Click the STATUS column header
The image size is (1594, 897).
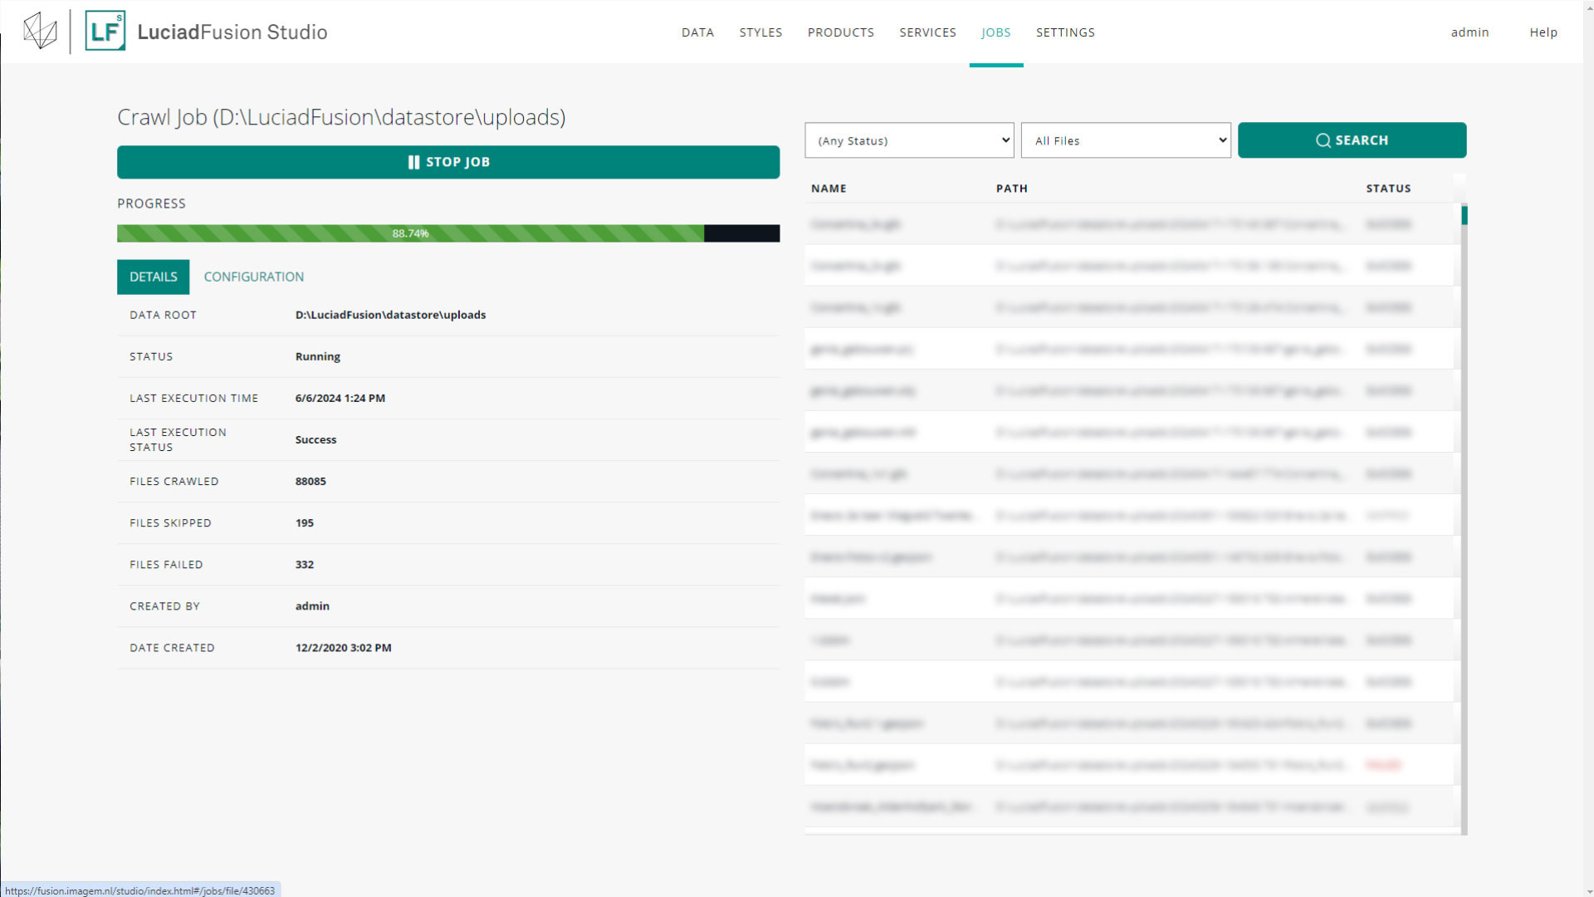point(1388,189)
